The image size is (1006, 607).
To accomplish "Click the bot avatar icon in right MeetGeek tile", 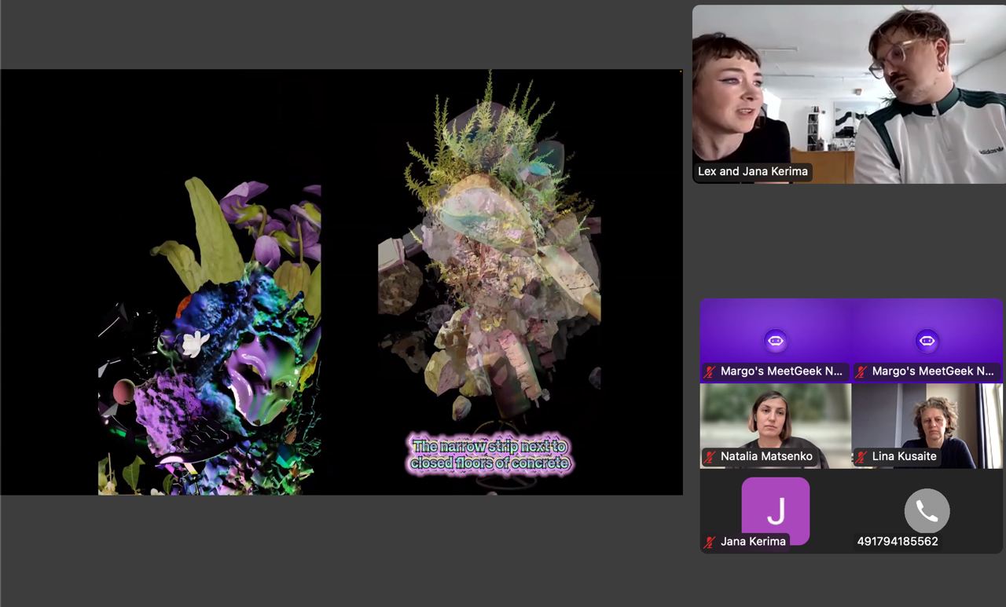I will (x=927, y=341).
